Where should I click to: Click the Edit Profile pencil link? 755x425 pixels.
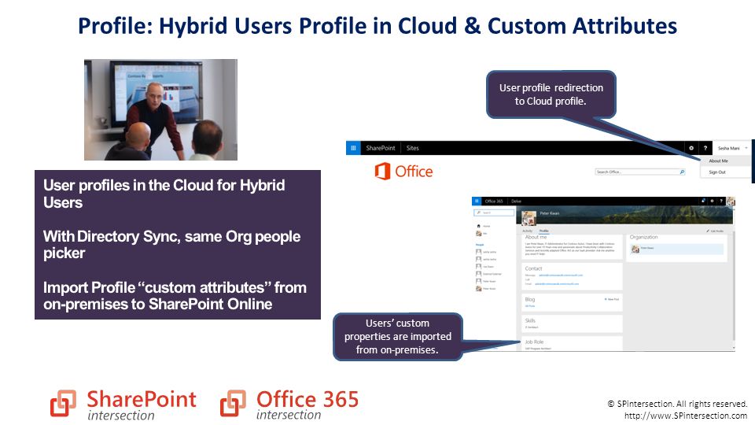point(715,231)
